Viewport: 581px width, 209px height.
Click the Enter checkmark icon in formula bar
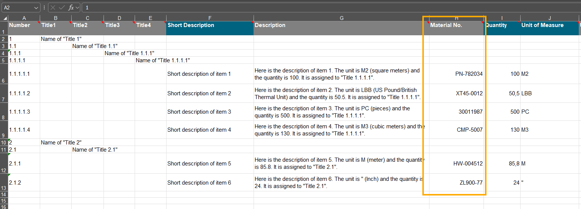click(x=62, y=8)
